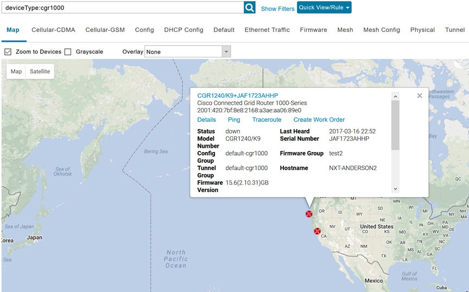Click the Show Filters link
This screenshot has height=292, width=469.
[277, 9]
